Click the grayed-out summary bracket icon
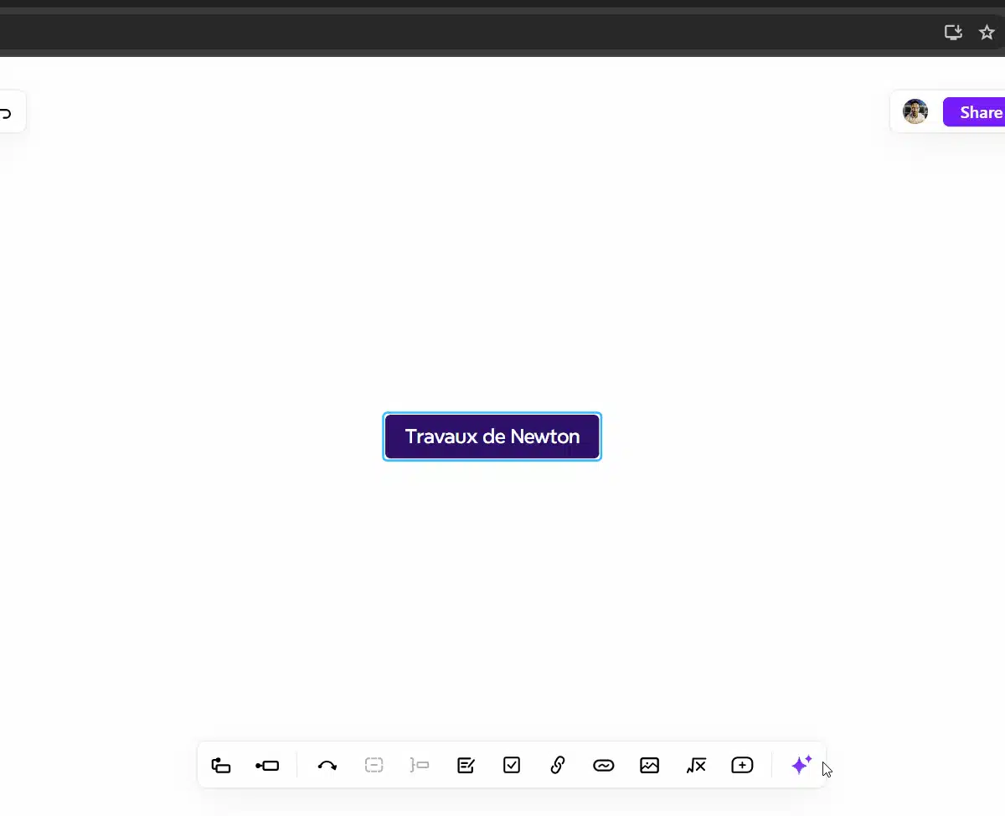1005x816 pixels. pyautogui.click(x=420, y=765)
